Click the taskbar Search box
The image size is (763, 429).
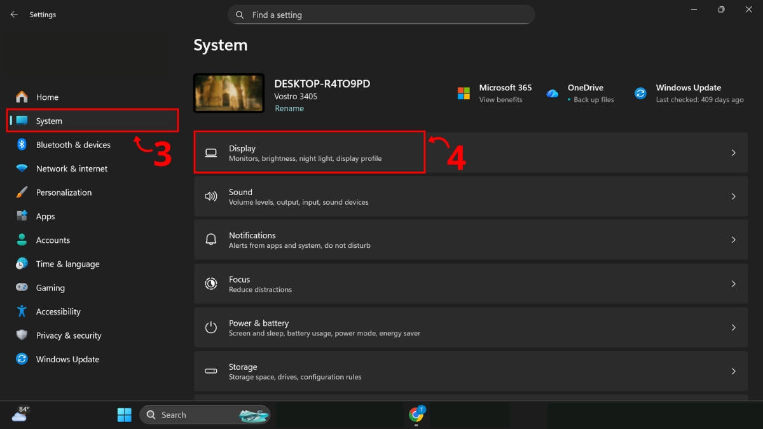tap(205, 415)
